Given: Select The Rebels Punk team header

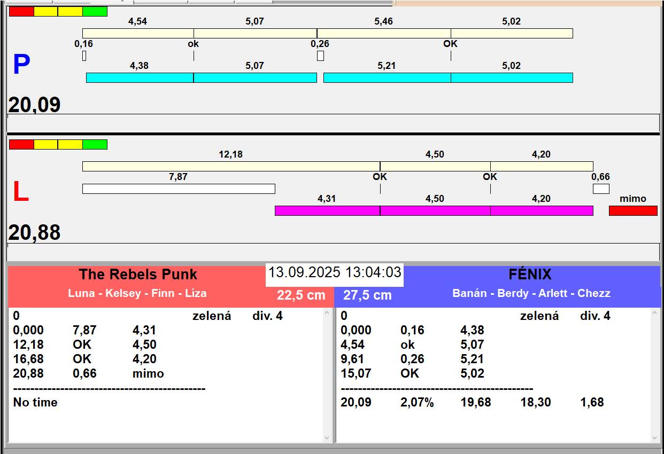Looking at the screenshot, I should (x=138, y=275).
